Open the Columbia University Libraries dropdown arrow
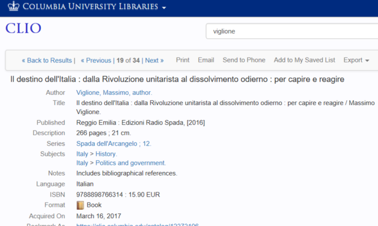The image size is (378, 226). point(164,8)
